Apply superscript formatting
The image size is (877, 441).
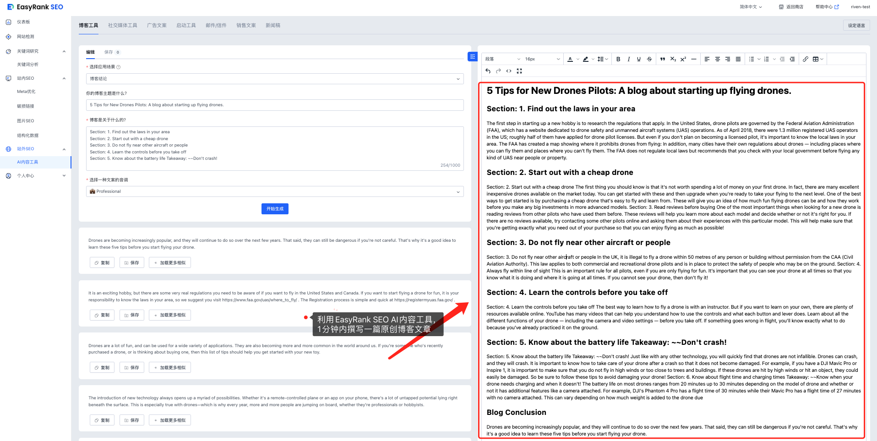(683, 59)
